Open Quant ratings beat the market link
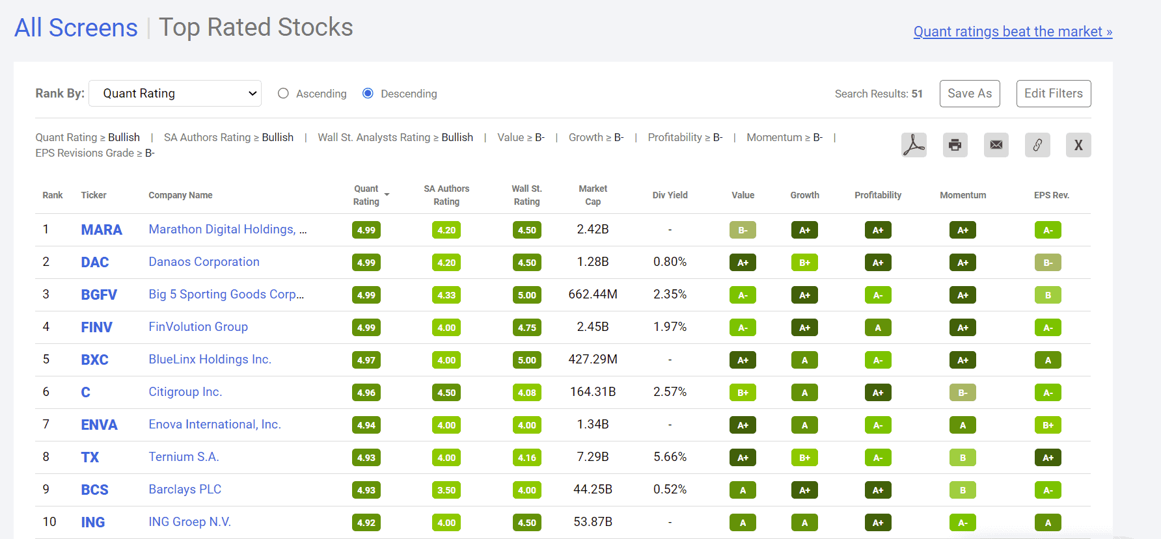The width and height of the screenshot is (1161, 539). coord(1013,31)
